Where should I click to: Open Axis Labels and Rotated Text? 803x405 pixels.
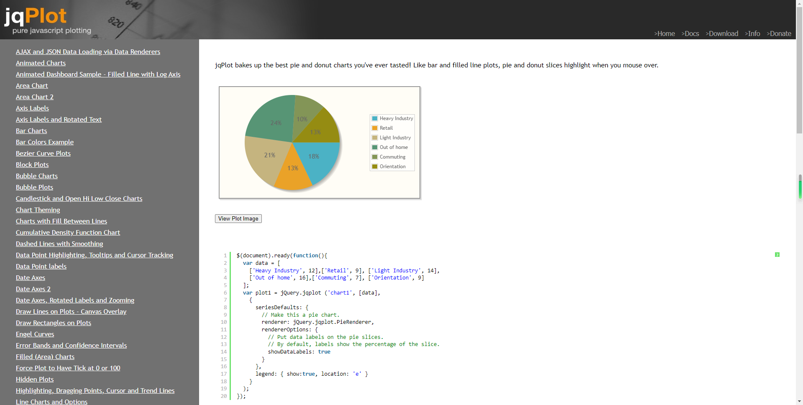(59, 119)
